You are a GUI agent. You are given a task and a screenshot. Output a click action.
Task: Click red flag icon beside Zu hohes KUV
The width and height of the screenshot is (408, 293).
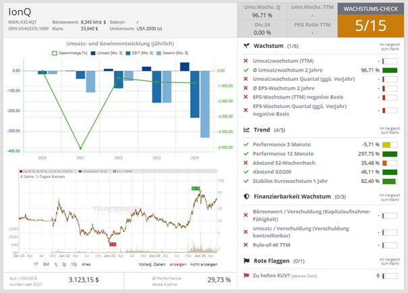pyautogui.click(x=246, y=275)
